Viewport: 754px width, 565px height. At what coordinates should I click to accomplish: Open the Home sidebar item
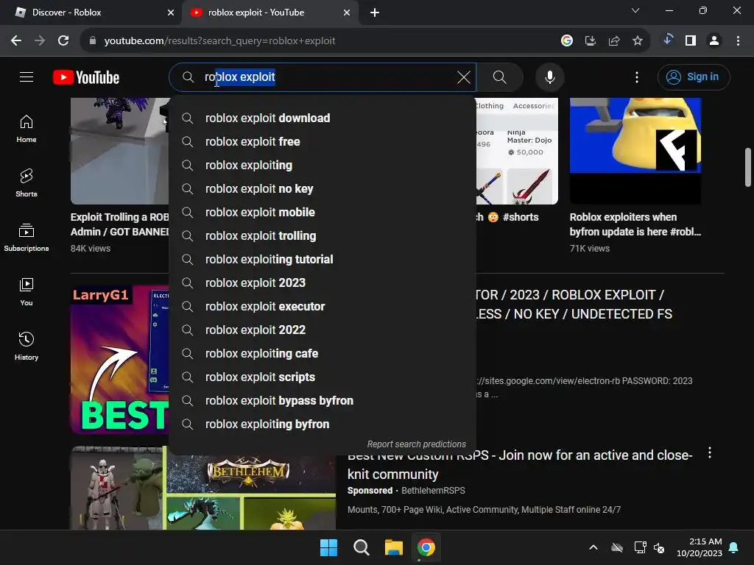27,129
